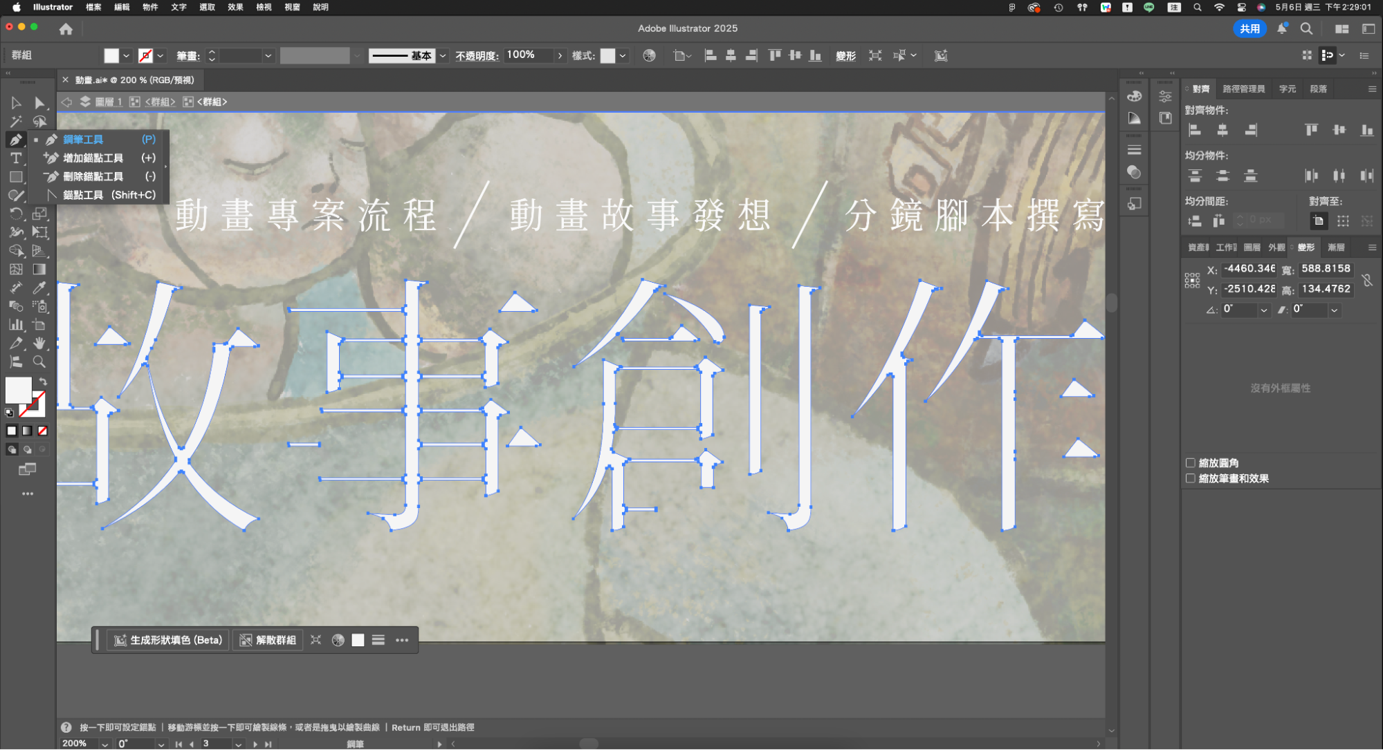Select the Gradient tool

click(39, 269)
